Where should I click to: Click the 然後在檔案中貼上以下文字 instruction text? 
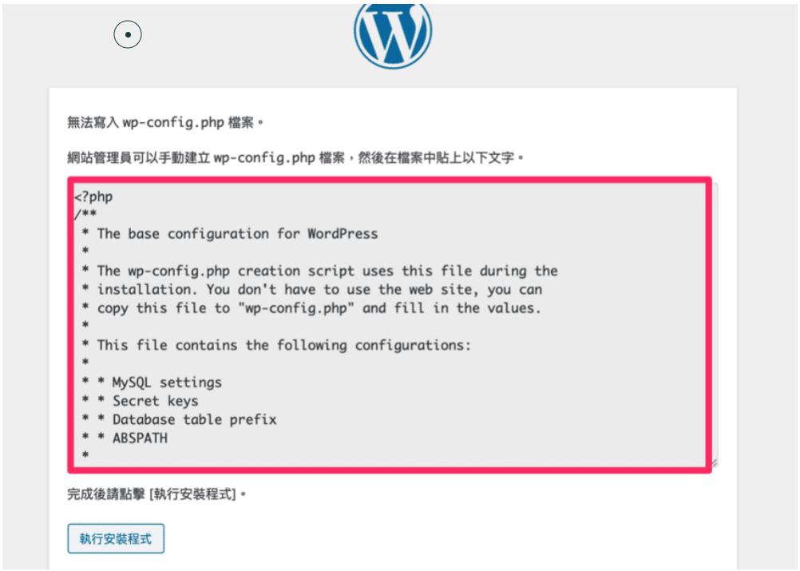coord(436,157)
